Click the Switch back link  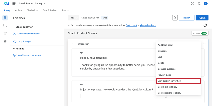[131, 25]
